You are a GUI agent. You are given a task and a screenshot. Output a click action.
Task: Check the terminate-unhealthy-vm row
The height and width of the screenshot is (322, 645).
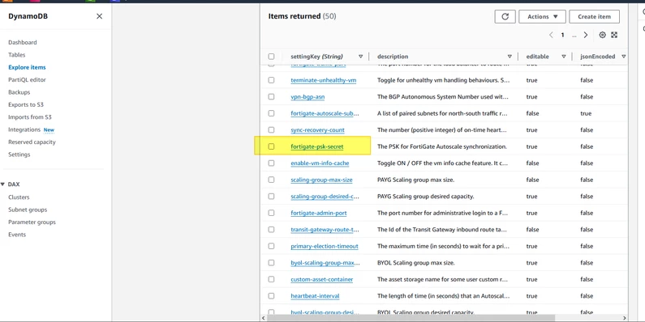(271, 80)
